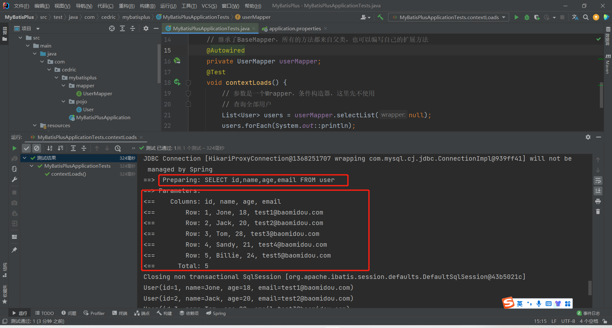
Task: Open Run panel settings gear
Action: point(588,137)
